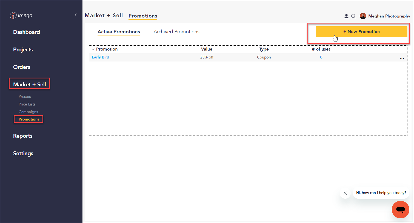Open the Reports section
The height and width of the screenshot is (223, 414).
point(23,136)
